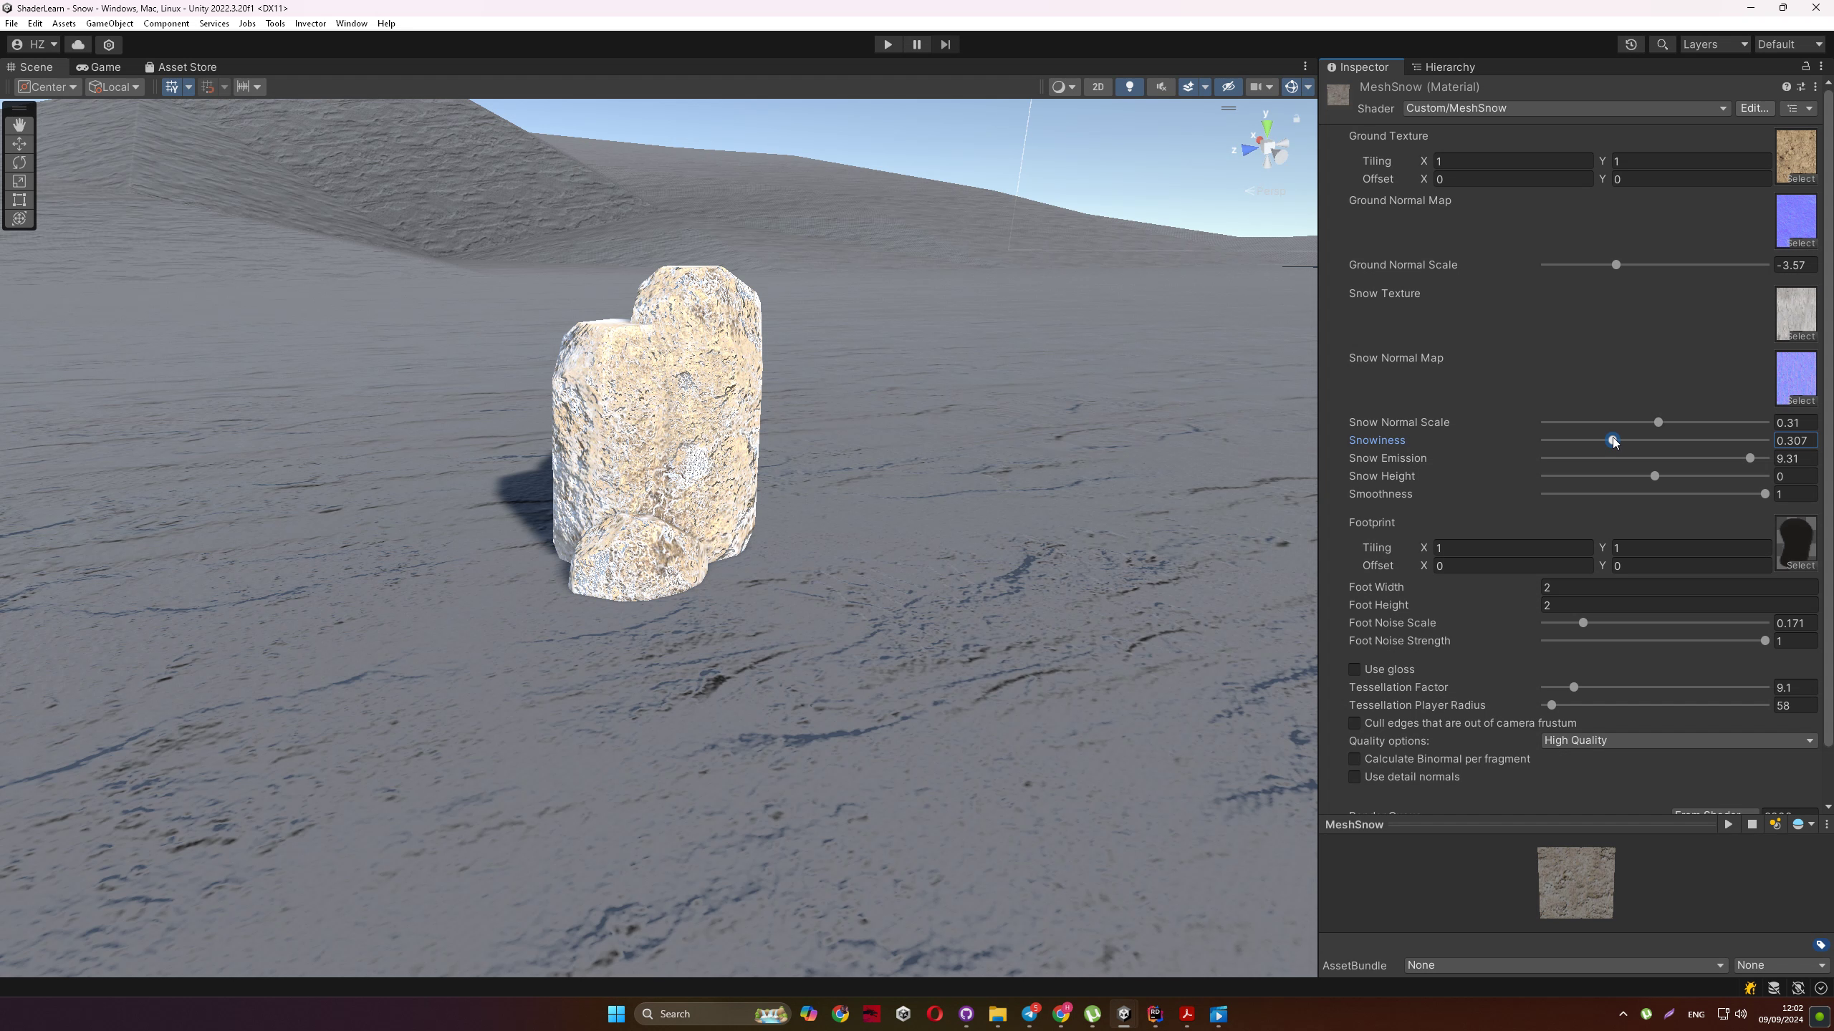This screenshot has width=1834, height=1031.
Task: Open the GameObject menu
Action: pos(110,24)
